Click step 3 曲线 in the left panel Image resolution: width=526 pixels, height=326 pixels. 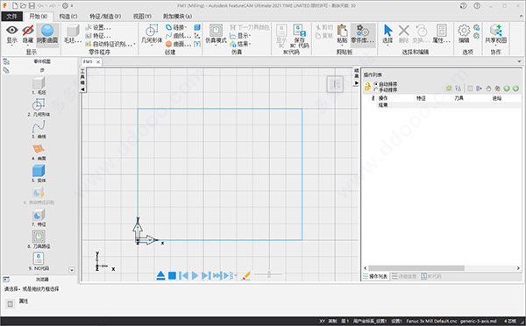39,130
